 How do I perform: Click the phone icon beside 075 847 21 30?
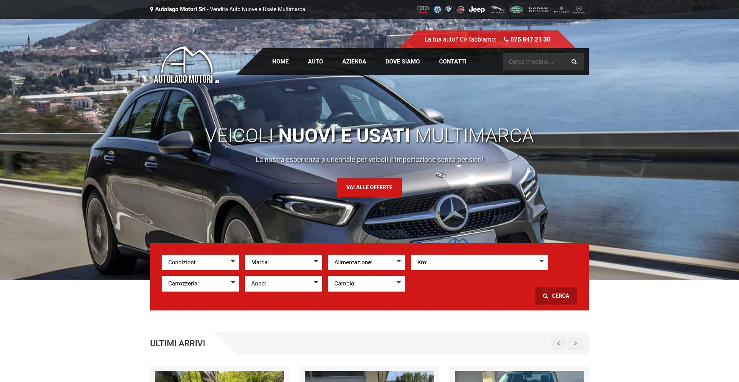[x=506, y=39]
